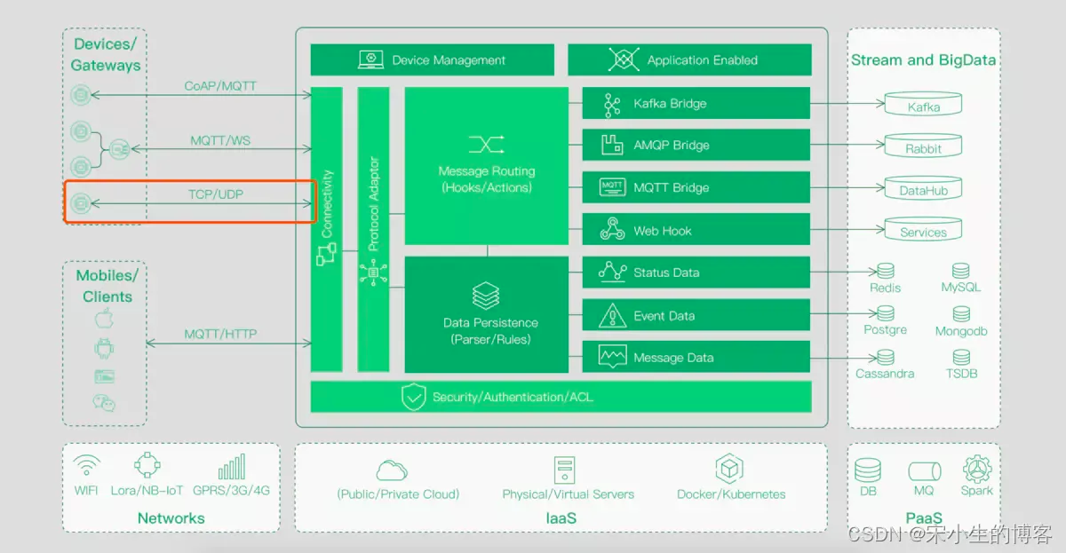Click the Postgre database icon
Image resolution: width=1066 pixels, height=553 pixels.
[x=886, y=313]
